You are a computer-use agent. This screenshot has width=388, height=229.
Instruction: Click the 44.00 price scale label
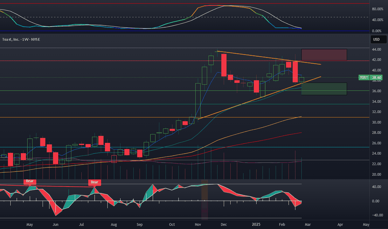[377, 50]
